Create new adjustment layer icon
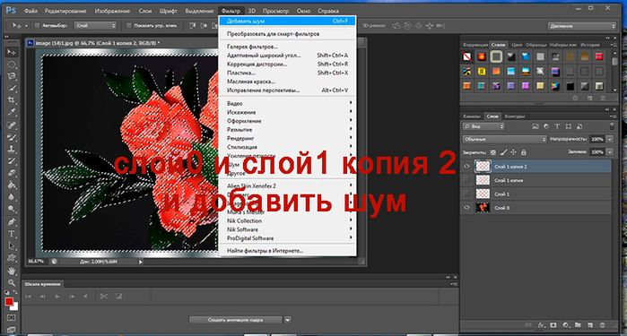The height and width of the screenshot is (336, 627). point(565,325)
